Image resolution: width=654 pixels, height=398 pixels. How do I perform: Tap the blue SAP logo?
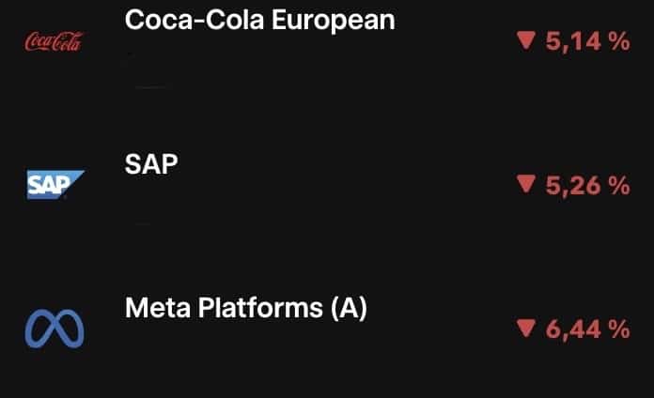click(x=55, y=185)
